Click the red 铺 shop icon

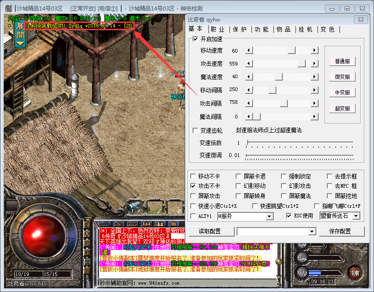pyautogui.click(x=355, y=272)
